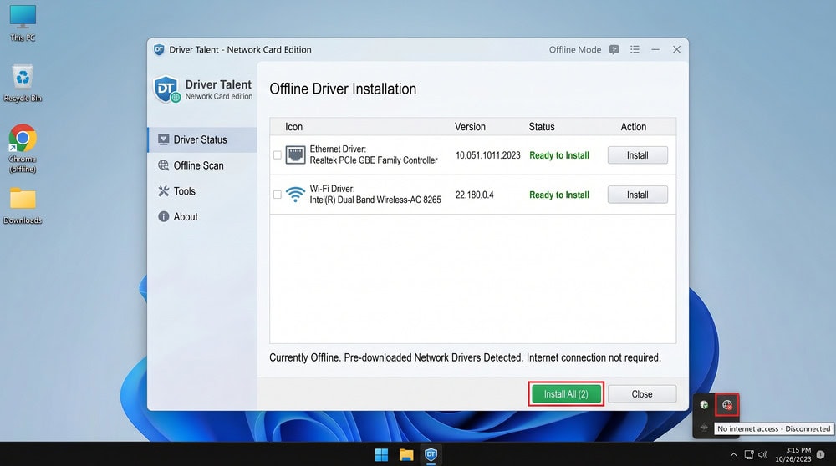Open the Driver Status section
This screenshot has width=836, height=466.
(x=202, y=139)
